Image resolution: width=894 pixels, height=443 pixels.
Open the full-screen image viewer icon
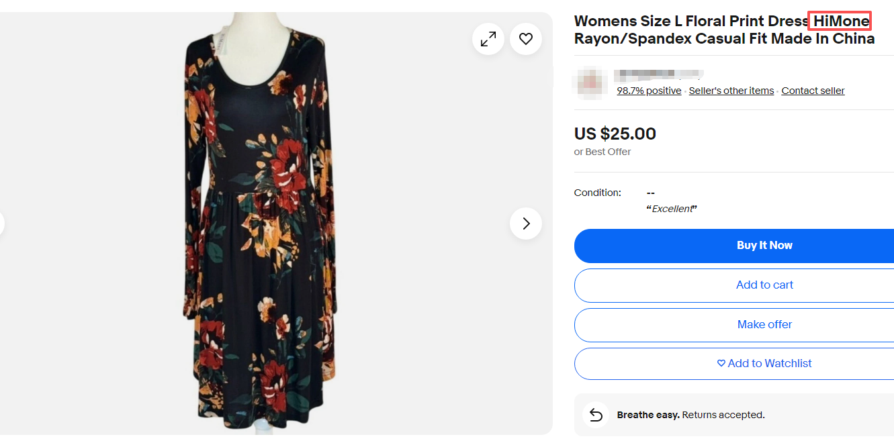pos(488,39)
